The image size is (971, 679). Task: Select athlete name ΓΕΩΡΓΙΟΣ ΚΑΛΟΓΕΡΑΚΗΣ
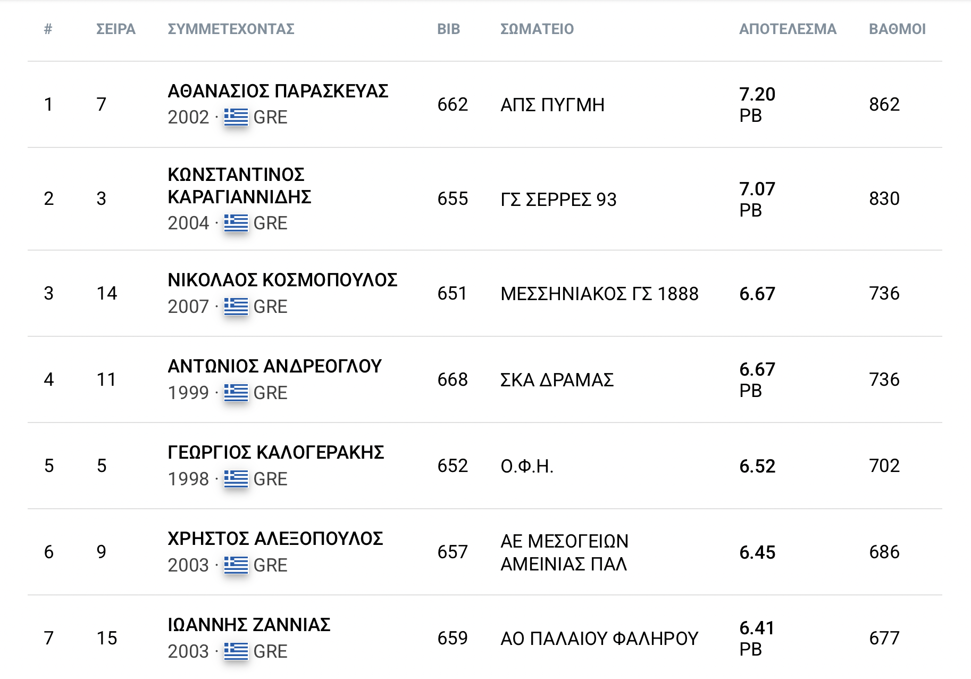tap(275, 453)
